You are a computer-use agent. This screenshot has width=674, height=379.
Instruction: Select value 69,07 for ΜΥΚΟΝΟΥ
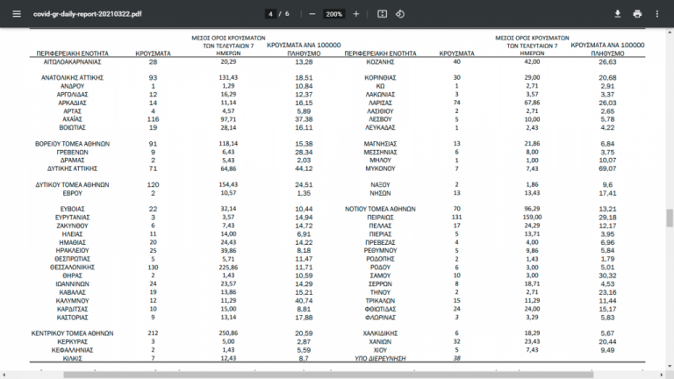pos(607,168)
